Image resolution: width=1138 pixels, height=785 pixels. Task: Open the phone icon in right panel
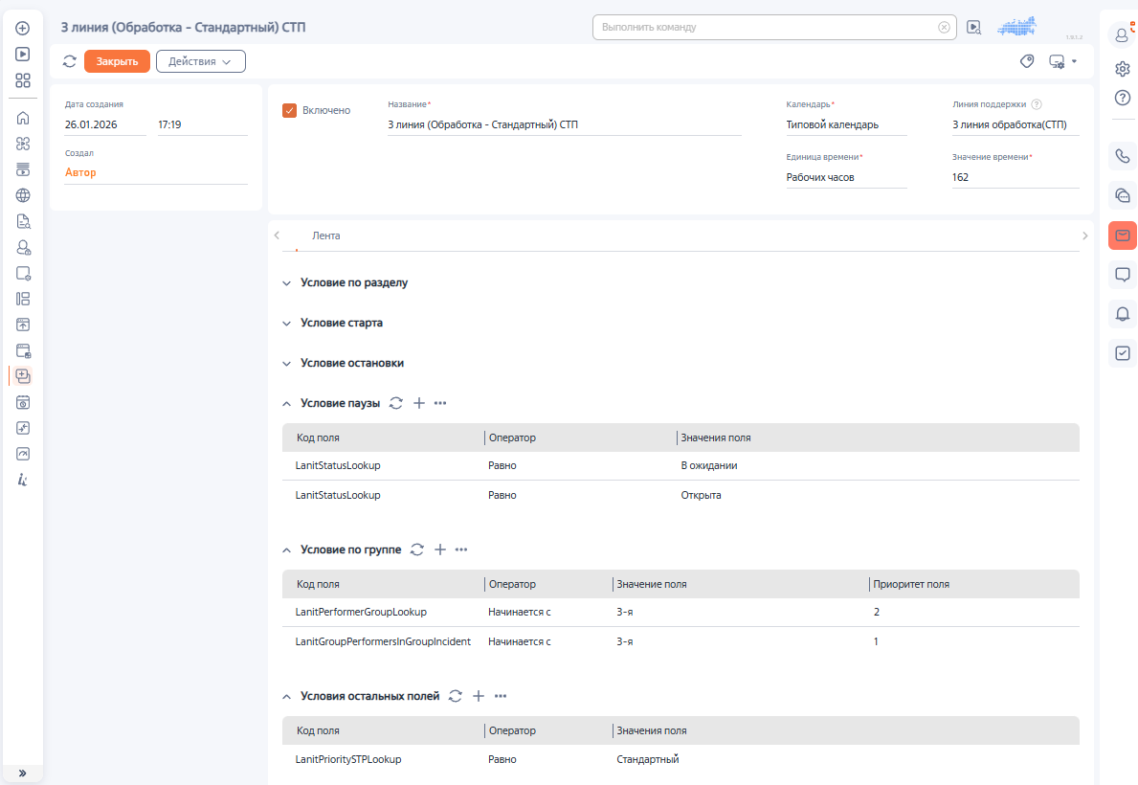coord(1123,155)
